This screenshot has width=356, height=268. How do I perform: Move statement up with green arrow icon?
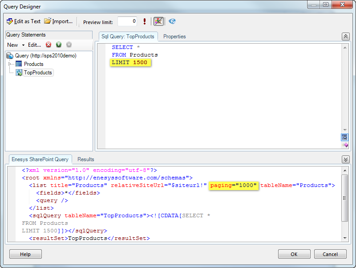[59, 45]
